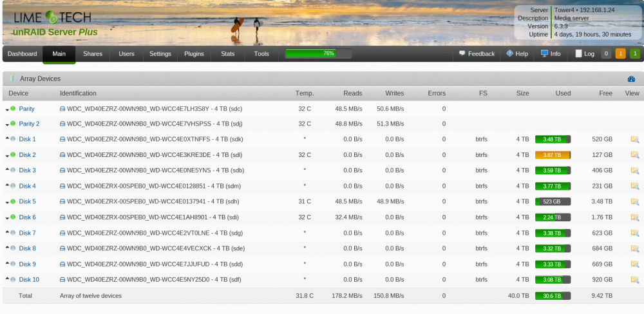Click the Help button
The image size is (644, 314).
pos(517,54)
